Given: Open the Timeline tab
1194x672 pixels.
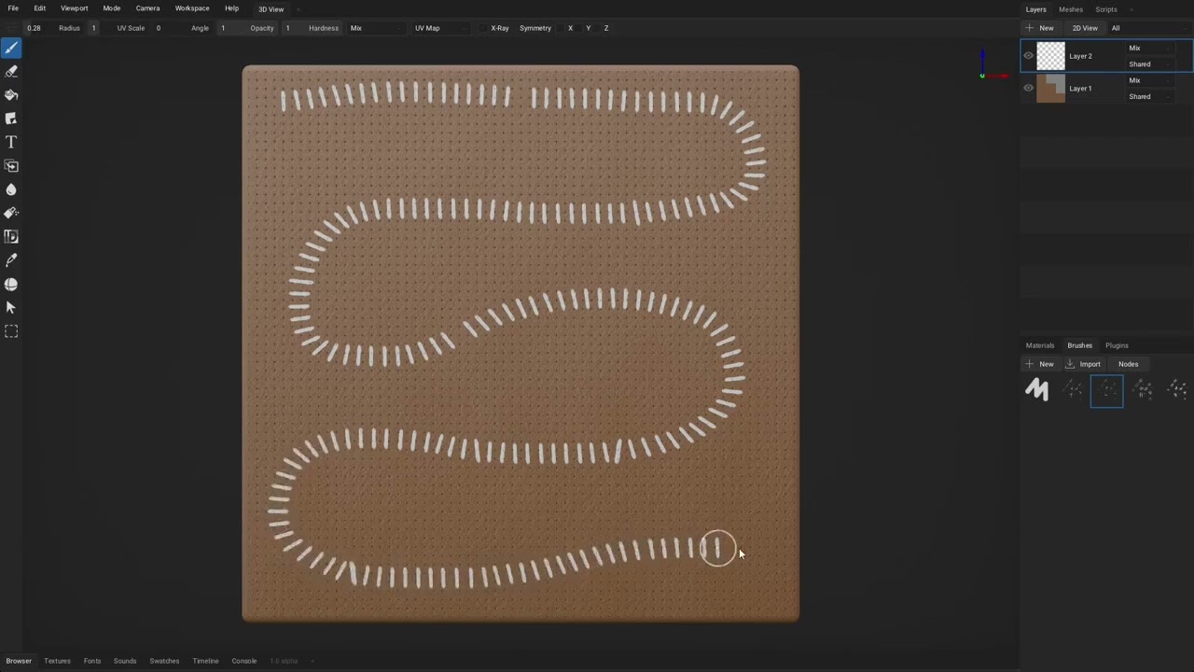Looking at the screenshot, I should (x=205, y=661).
